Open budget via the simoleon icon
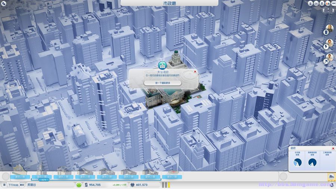The image size is (336, 189). [x=86, y=185]
